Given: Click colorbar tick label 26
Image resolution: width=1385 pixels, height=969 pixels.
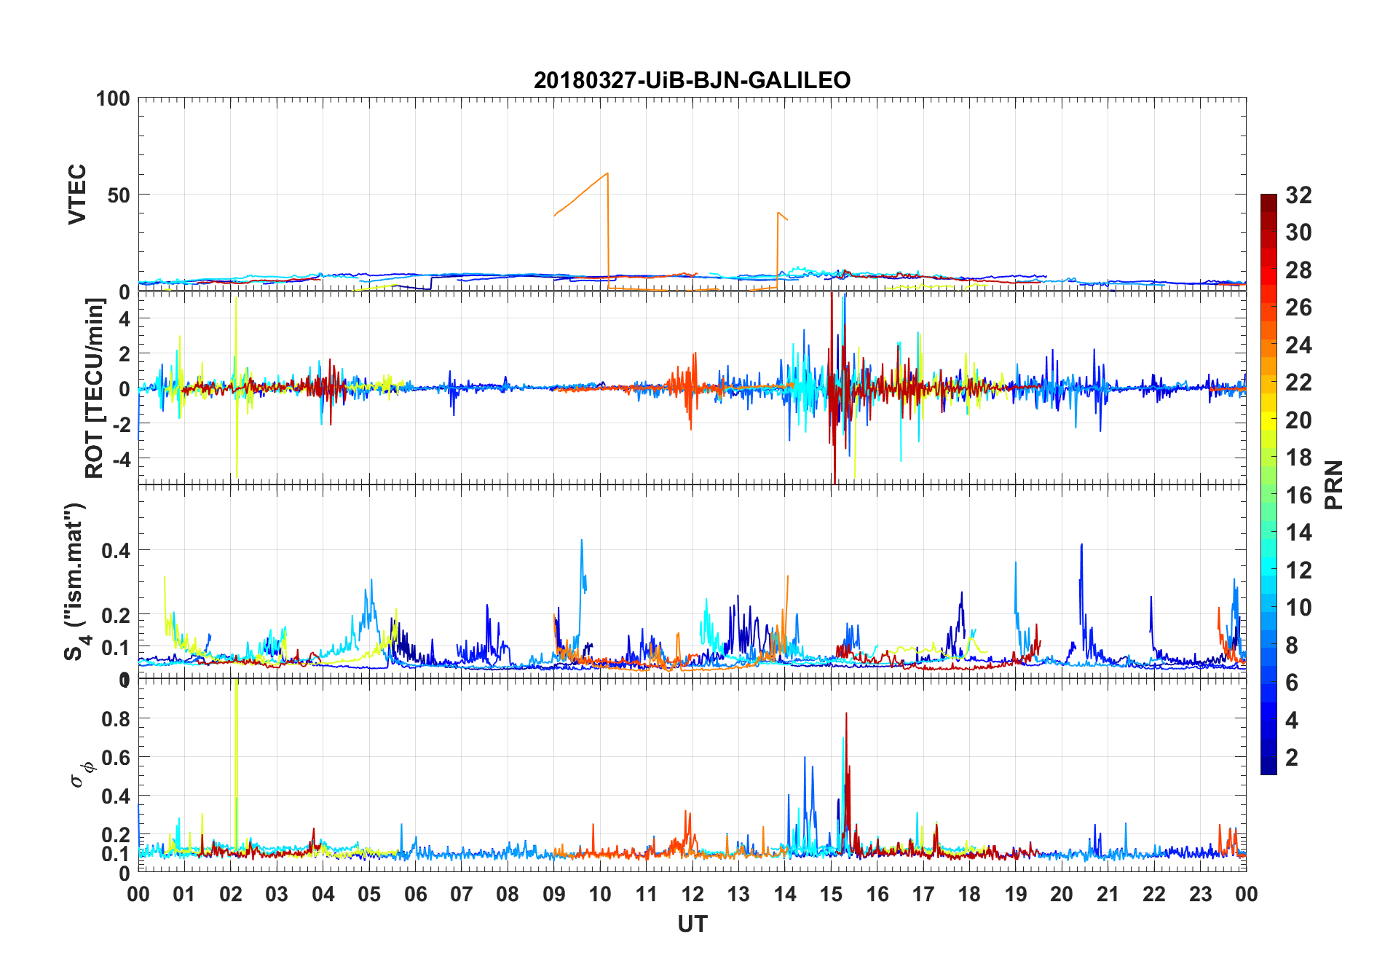Looking at the screenshot, I should point(1298,307).
